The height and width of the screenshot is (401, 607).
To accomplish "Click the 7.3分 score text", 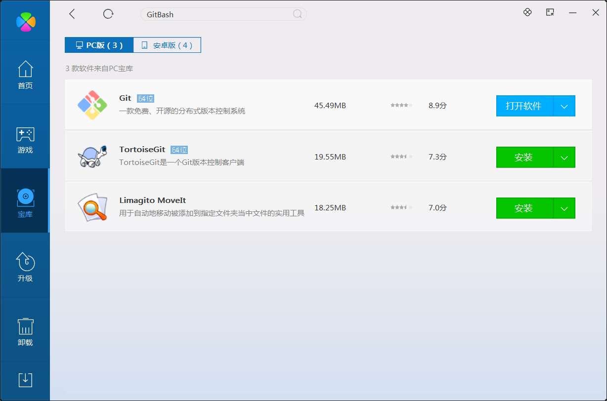I will click(437, 157).
